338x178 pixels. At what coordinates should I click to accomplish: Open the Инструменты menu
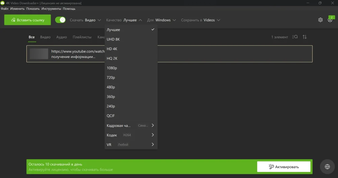click(x=51, y=8)
